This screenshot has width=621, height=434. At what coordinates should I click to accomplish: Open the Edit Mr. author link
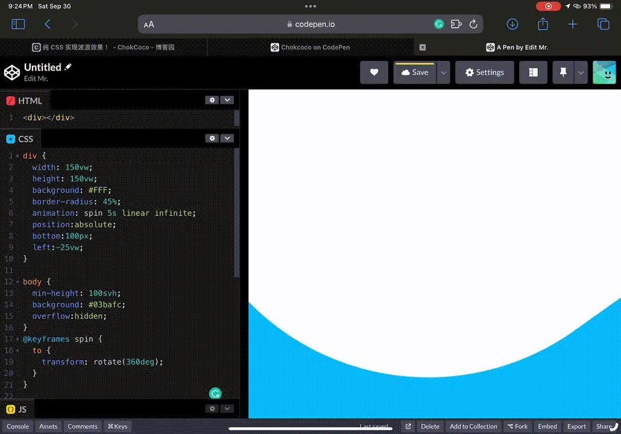tap(36, 78)
